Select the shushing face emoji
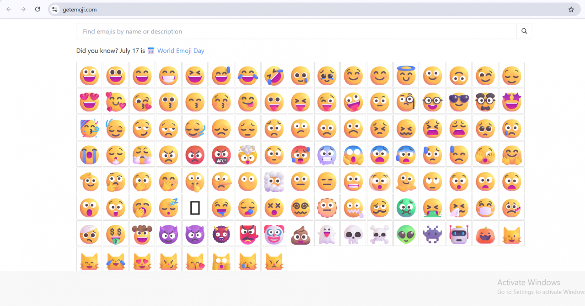The width and height of the screenshot is (585, 306). pyautogui.click(x=195, y=181)
